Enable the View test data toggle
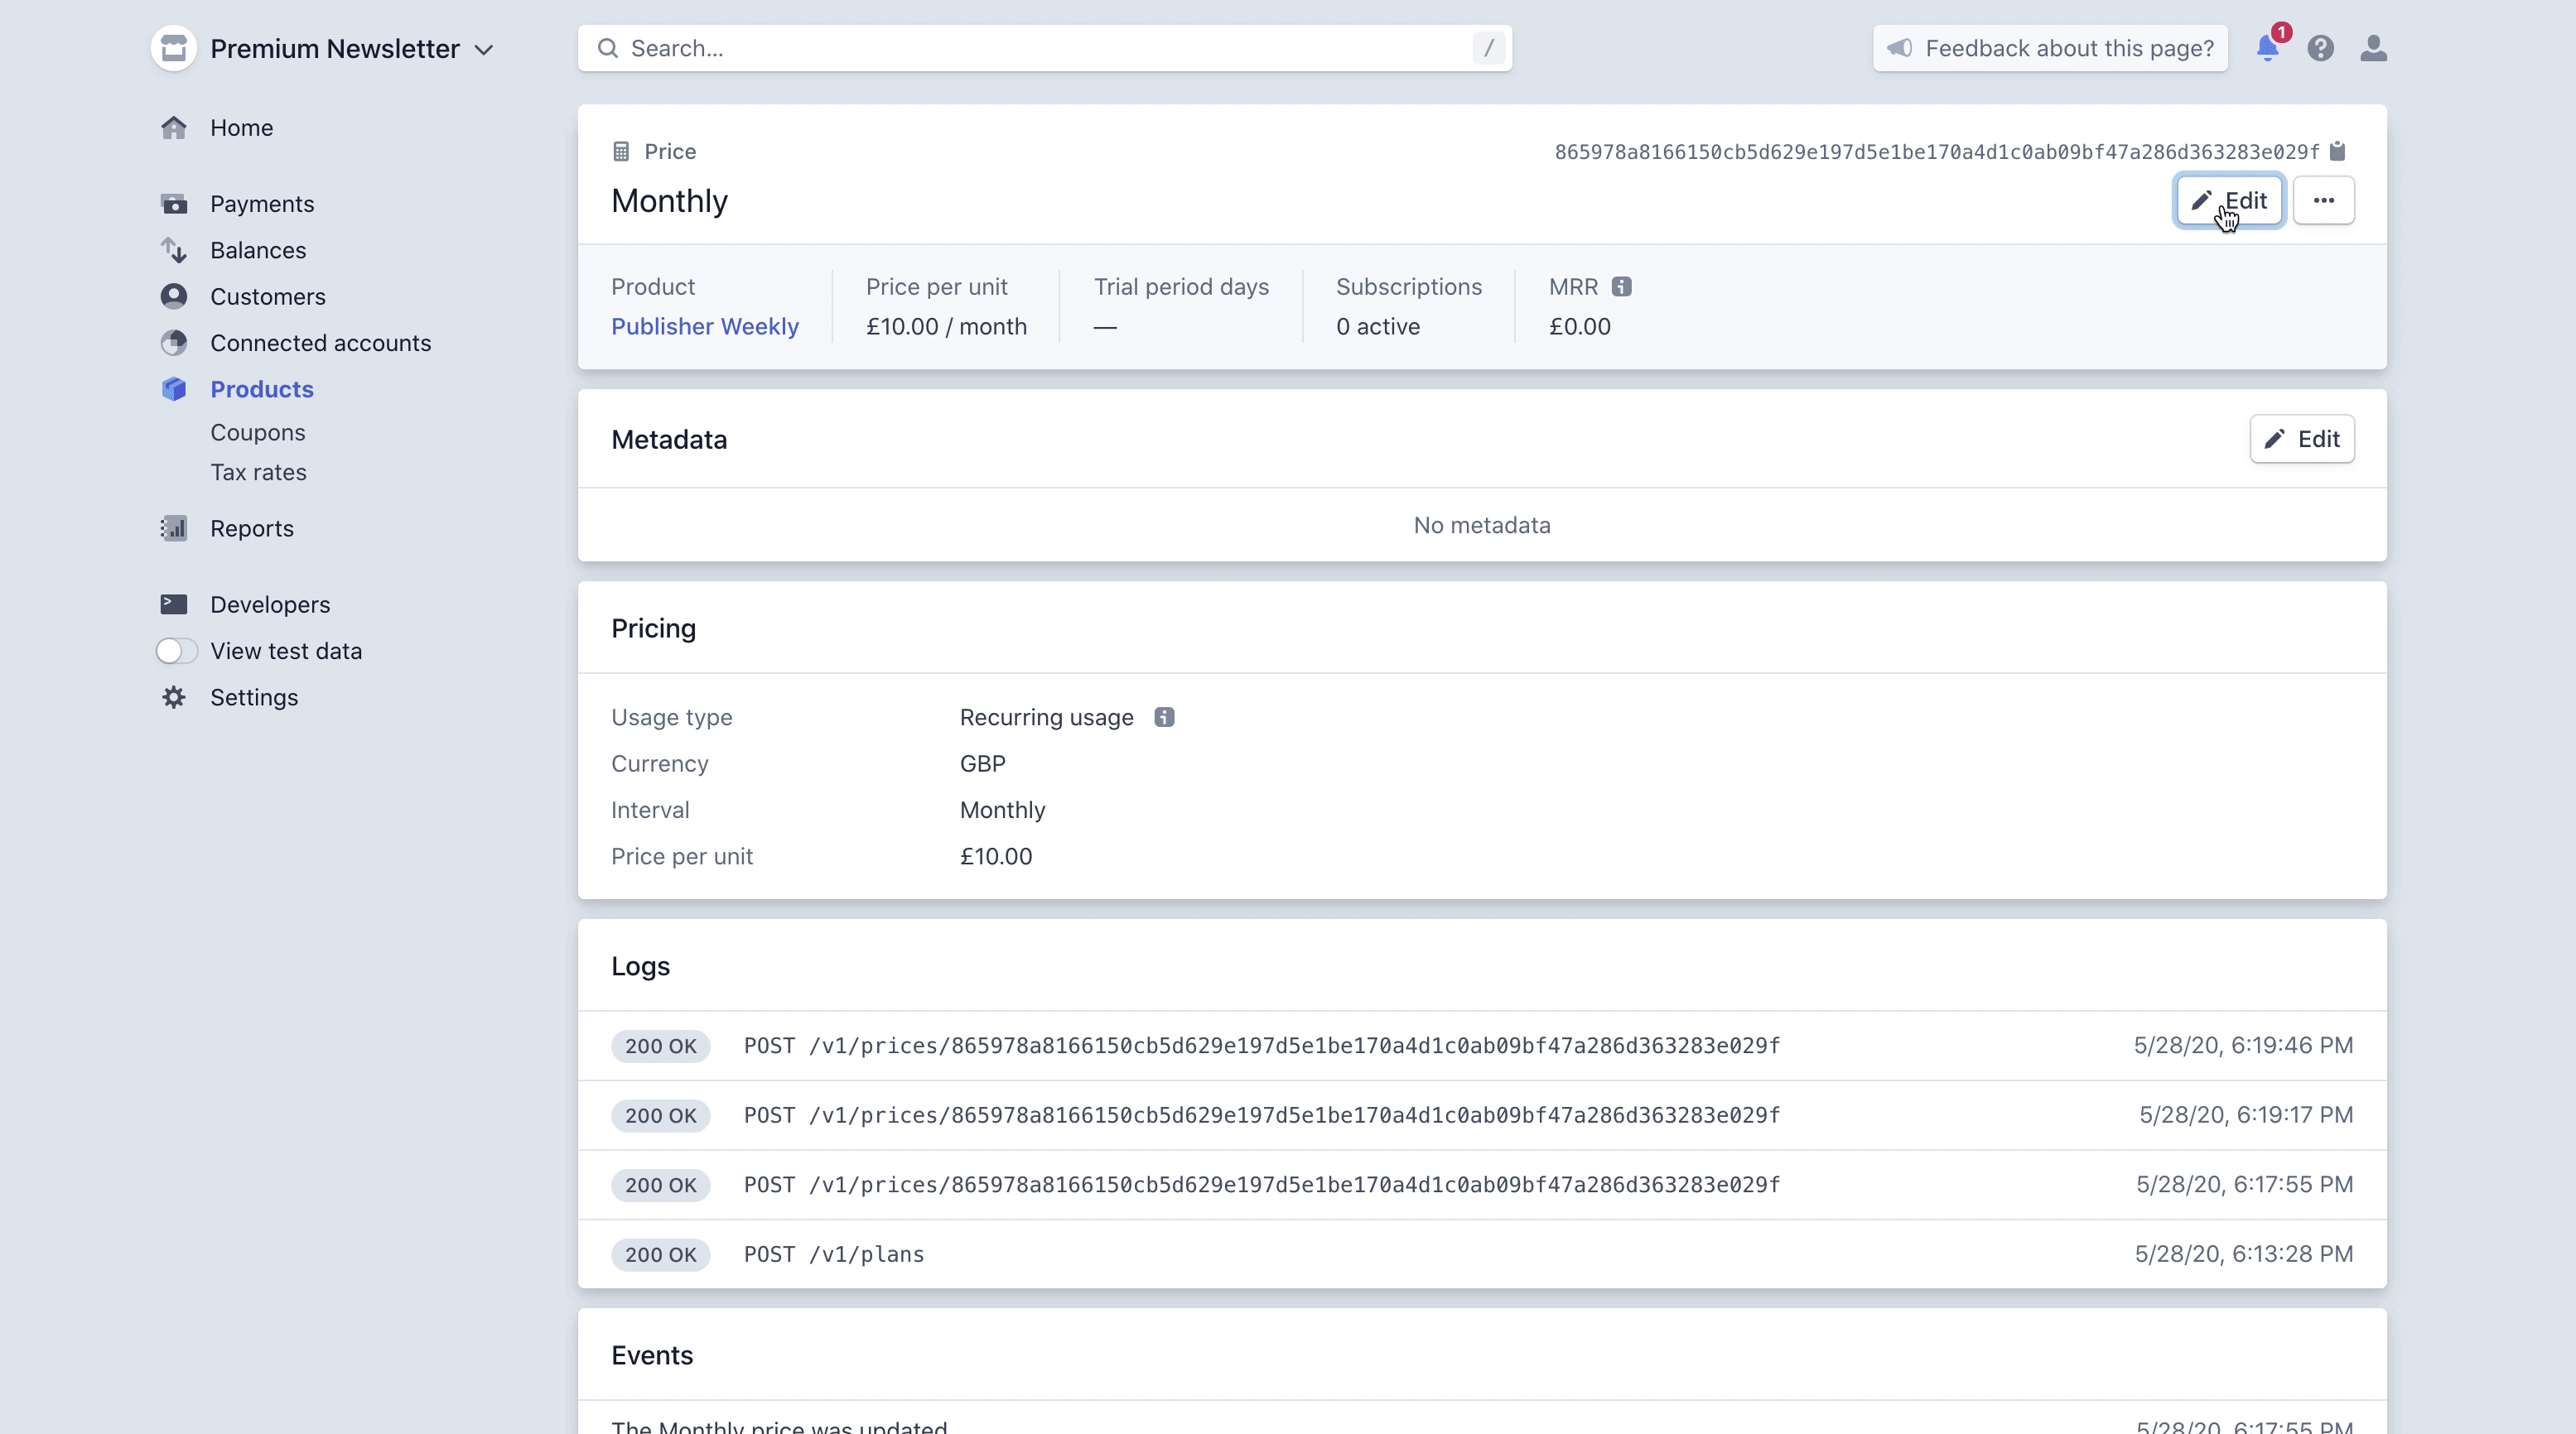Screen dimensions: 2576x1434 (x=176, y=651)
